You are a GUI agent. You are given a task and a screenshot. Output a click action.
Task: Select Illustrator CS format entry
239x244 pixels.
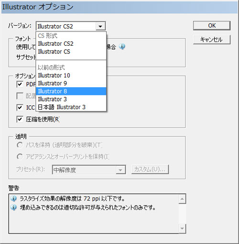coord(71,51)
